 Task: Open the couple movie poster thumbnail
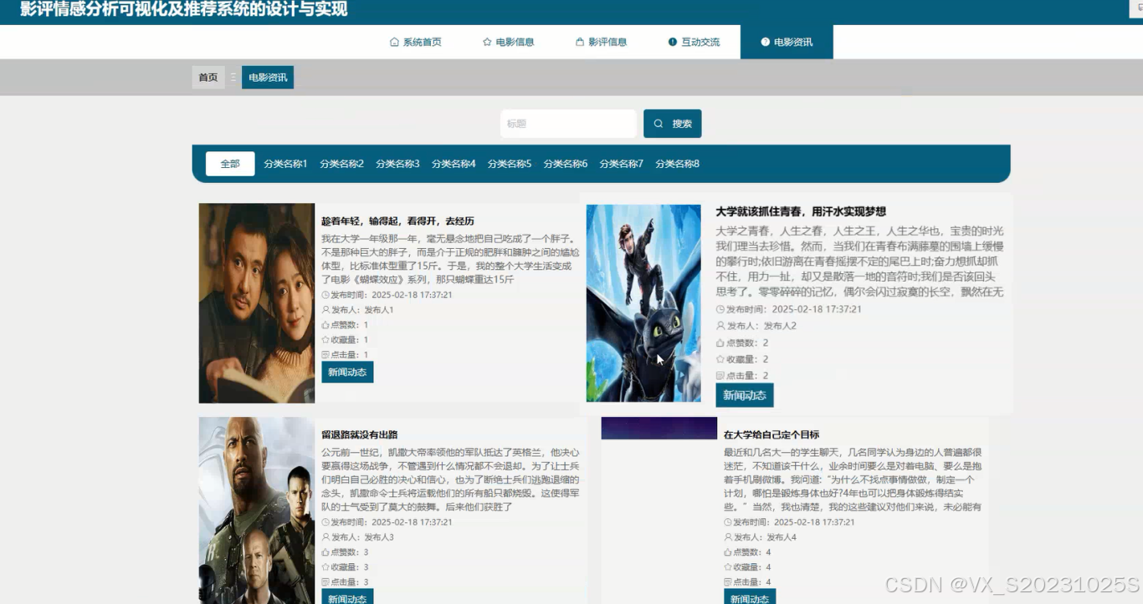click(x=257, y=303)
